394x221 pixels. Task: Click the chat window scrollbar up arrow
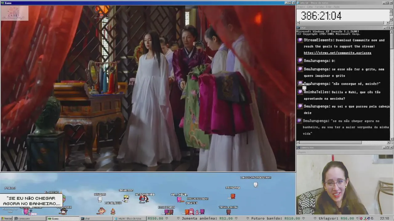(x=392, y=32)
